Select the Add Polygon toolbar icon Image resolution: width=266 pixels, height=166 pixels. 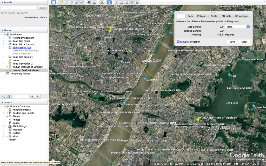point(66,2)
